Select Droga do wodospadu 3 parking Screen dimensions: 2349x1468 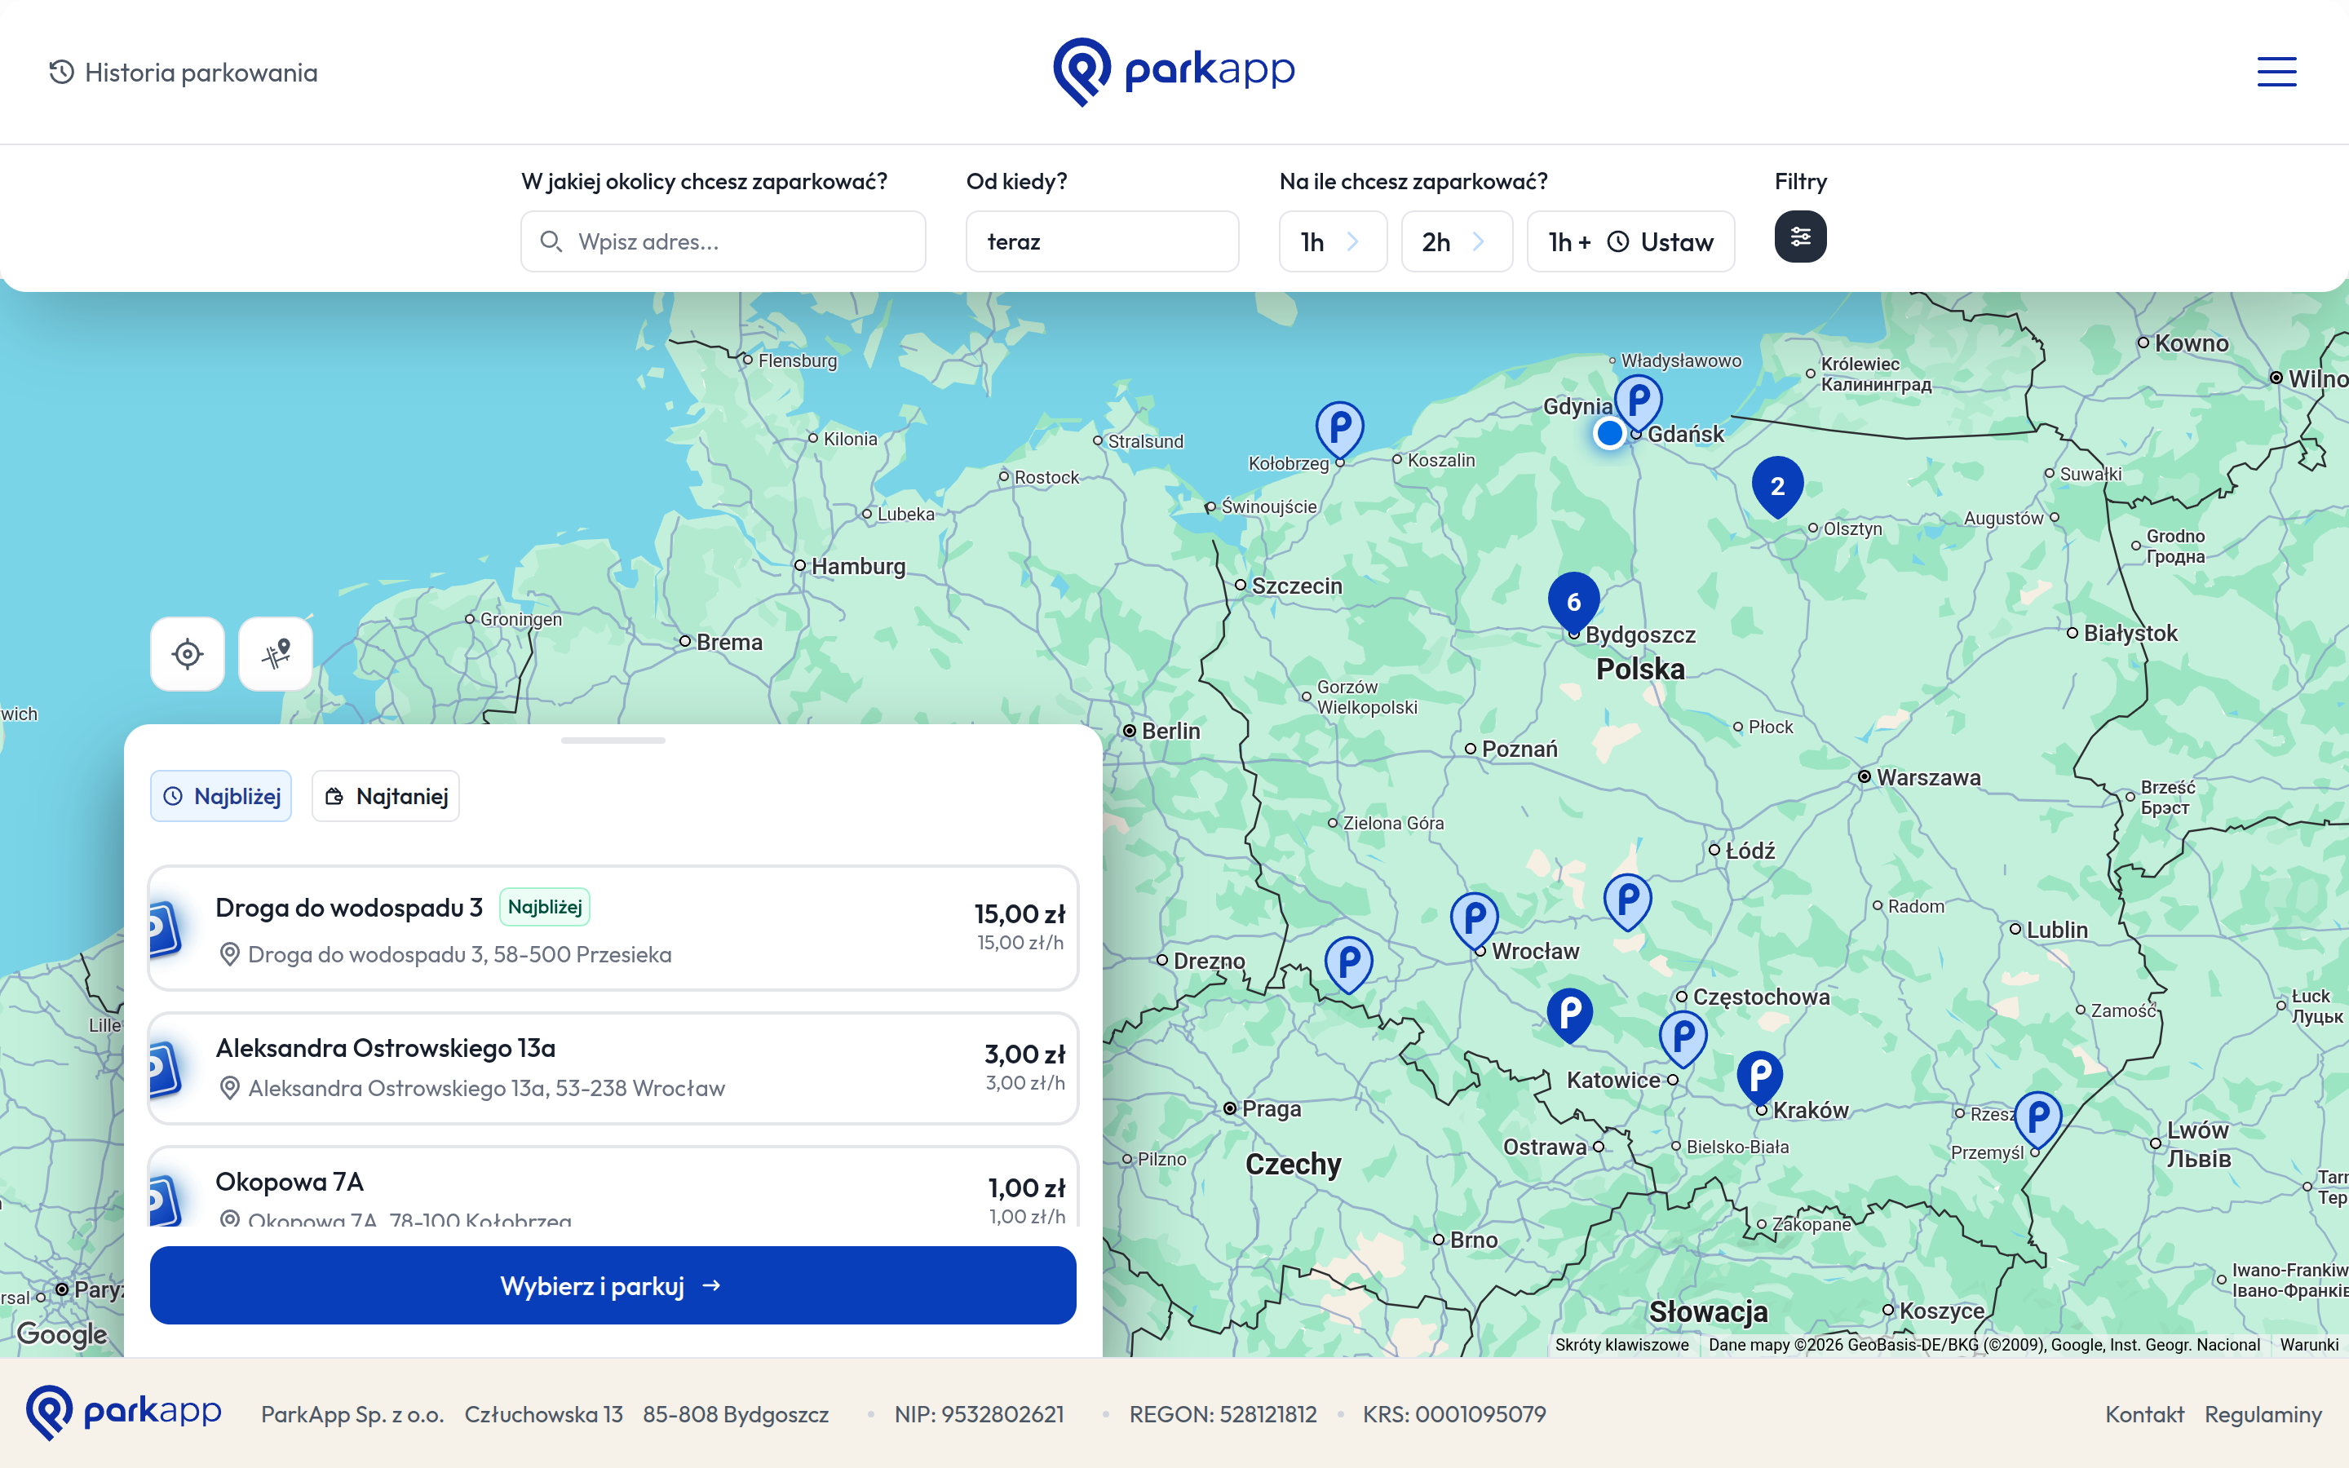(613, 929)
